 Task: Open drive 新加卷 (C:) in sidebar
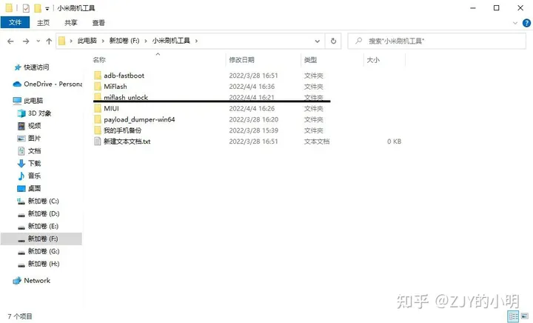pos(38,202)
